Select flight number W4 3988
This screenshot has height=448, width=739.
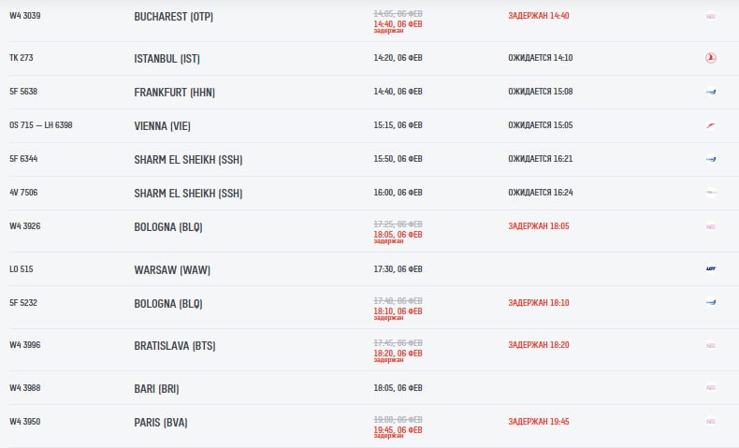click(x=25, y=387)
